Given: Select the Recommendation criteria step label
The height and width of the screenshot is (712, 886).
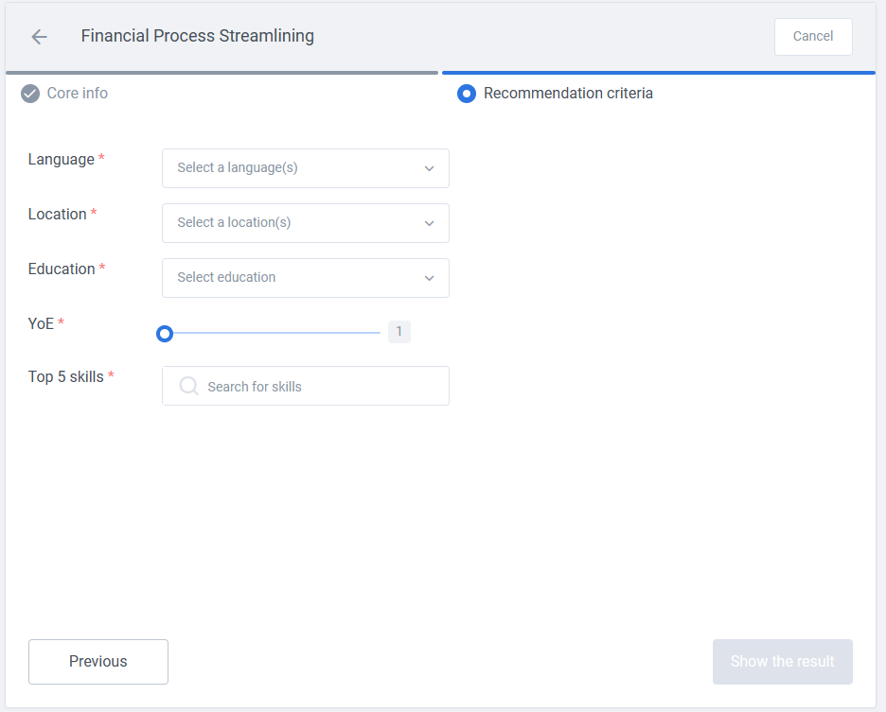Looking at the screenshot, I should pos(568,94).
